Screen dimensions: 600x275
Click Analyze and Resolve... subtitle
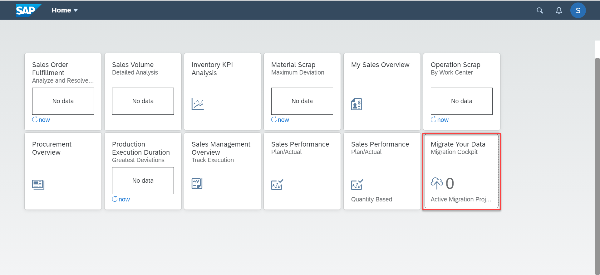tap(63, 80)
